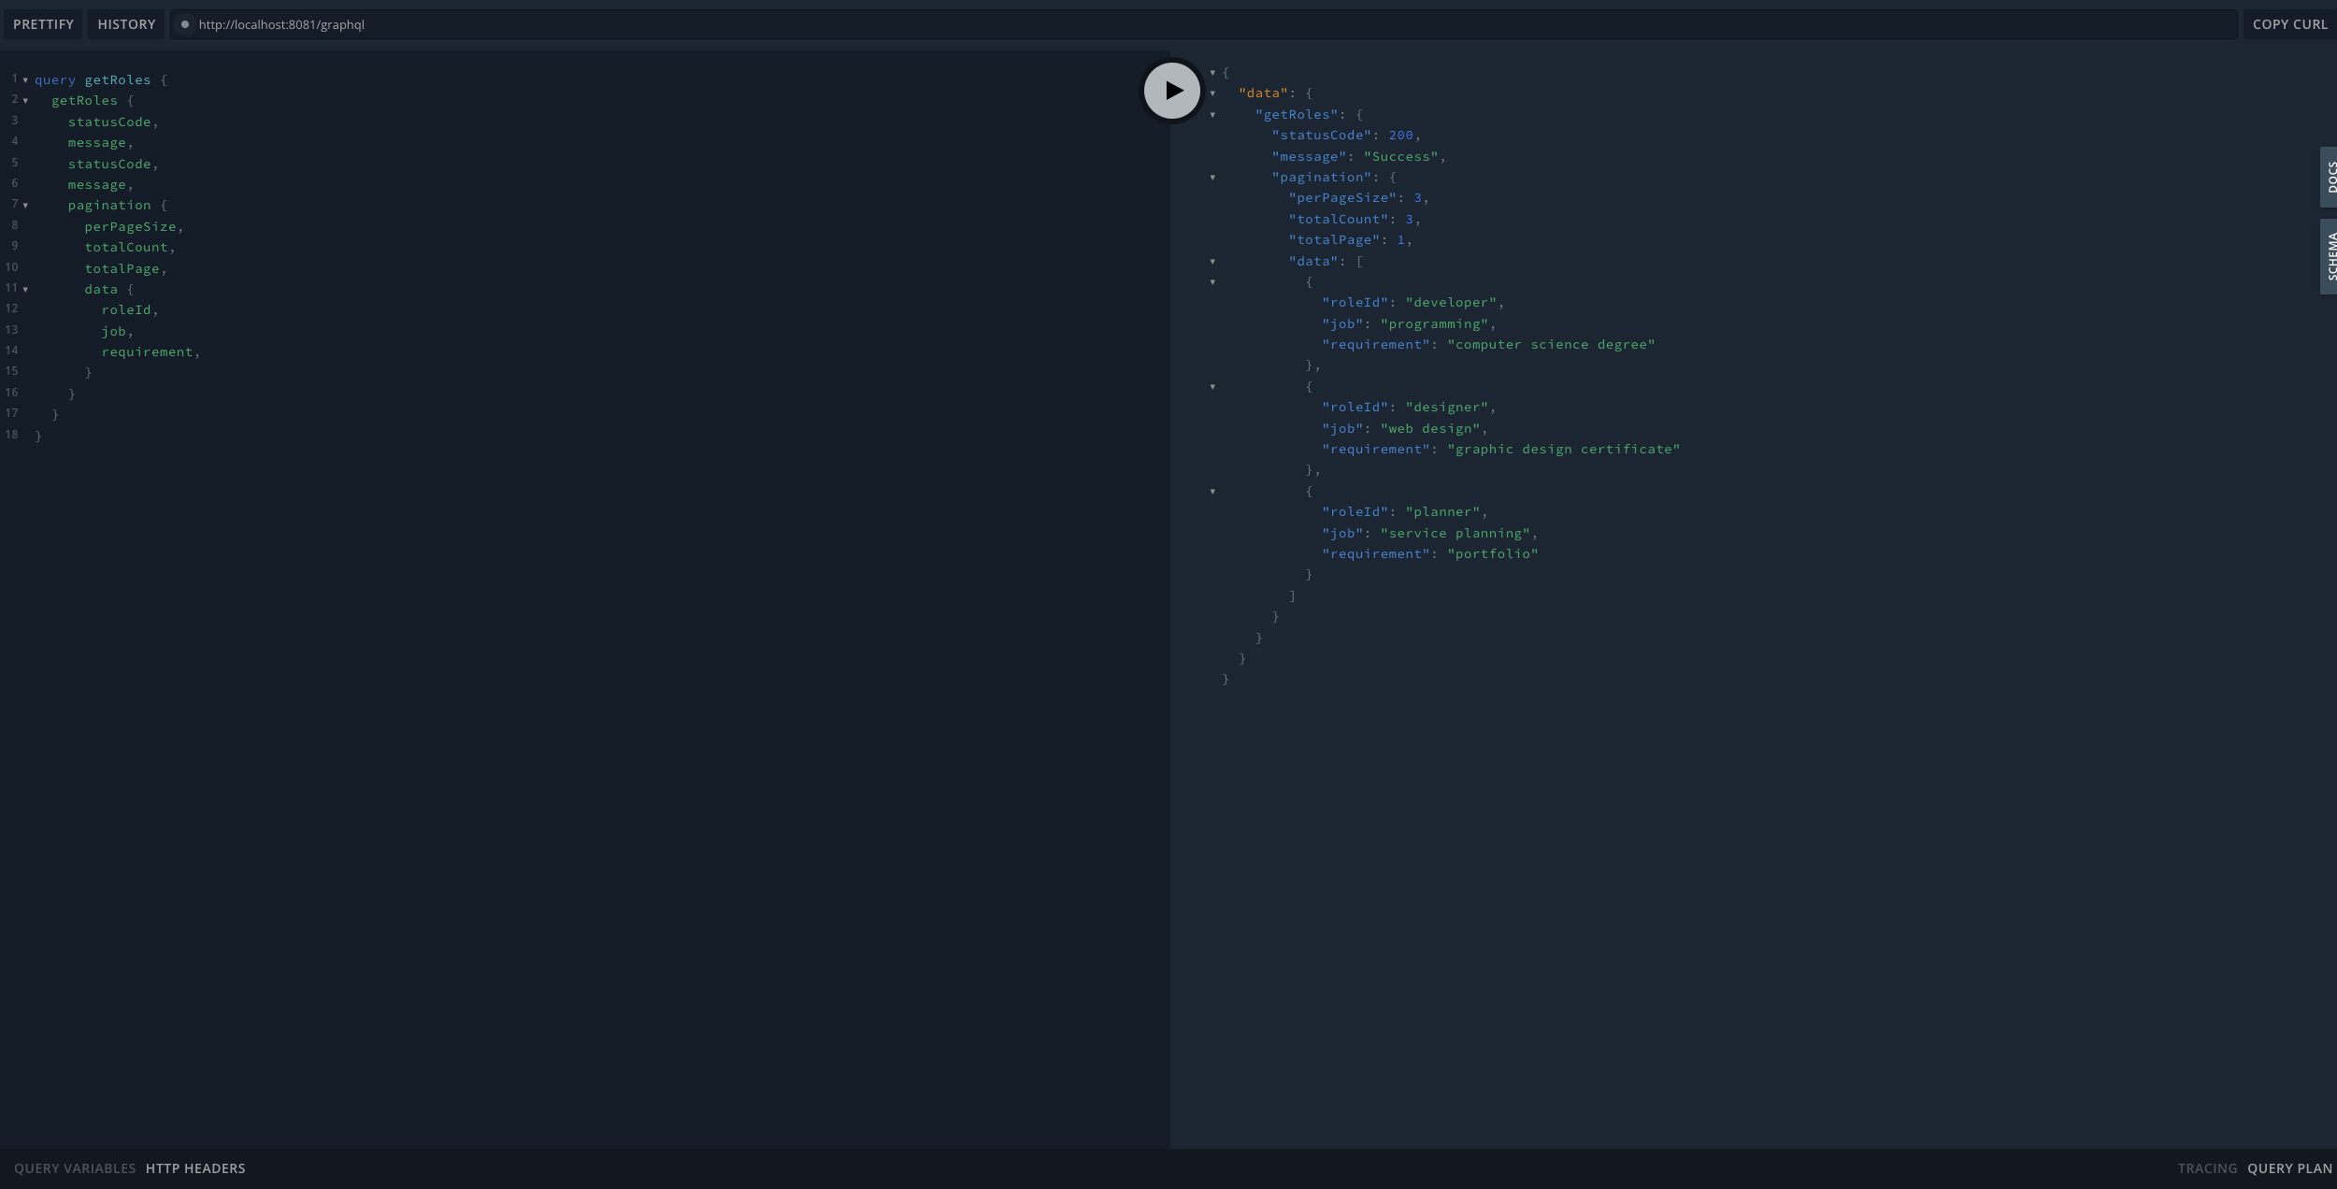Viewport: 2337px width, 1189px height.
Task: Expand the Query Variables panel
Action: tap(75, 1168)
